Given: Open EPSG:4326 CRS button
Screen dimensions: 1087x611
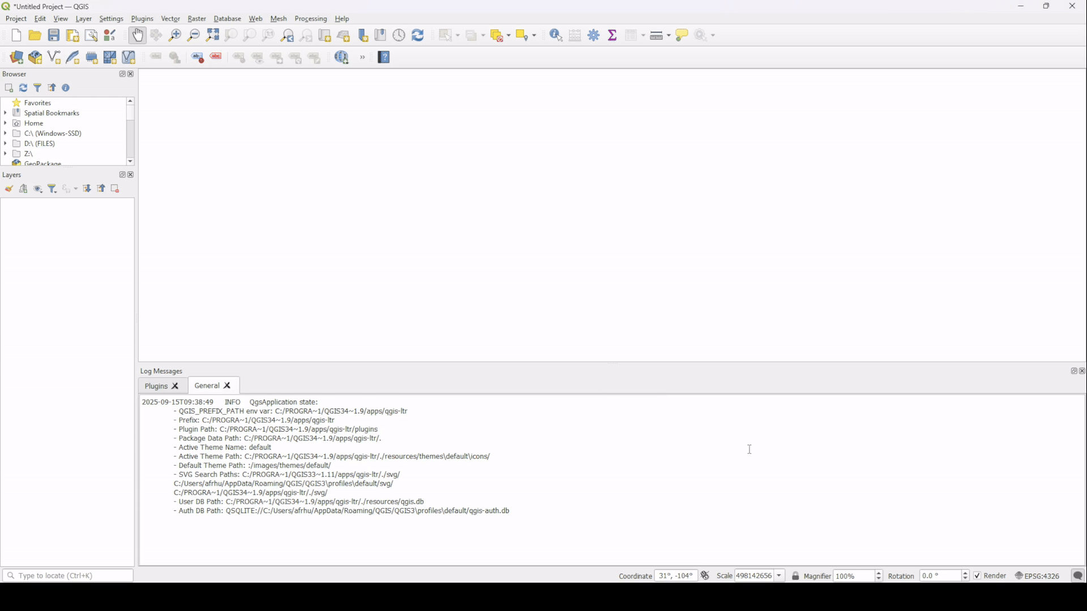Looking at the screenshot, I should (x=1038, y=576).
